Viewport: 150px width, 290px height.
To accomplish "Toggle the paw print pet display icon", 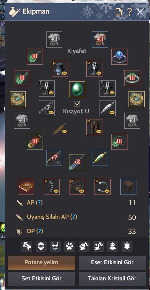I will [70, 246].
